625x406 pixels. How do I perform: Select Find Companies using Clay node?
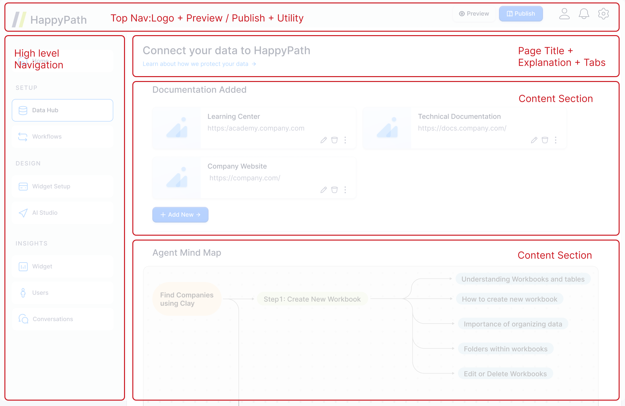[187, 299]
